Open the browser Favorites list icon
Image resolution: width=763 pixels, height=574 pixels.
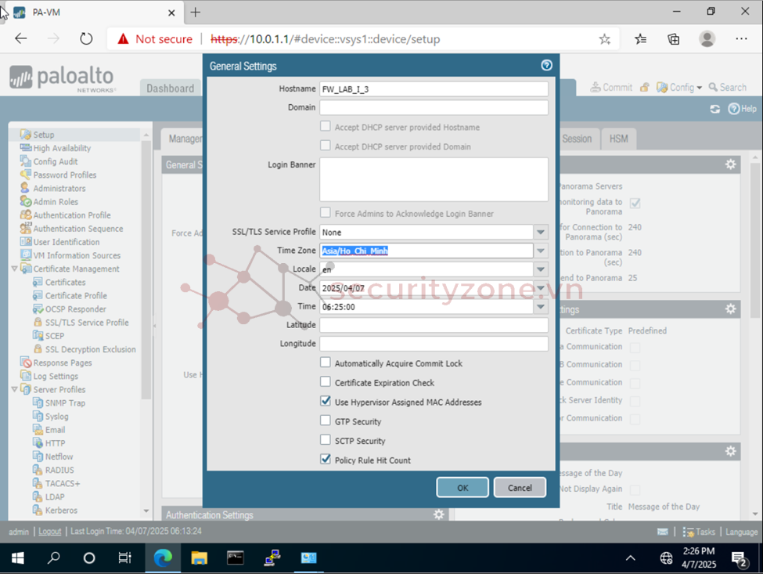[x=641, y=39]
